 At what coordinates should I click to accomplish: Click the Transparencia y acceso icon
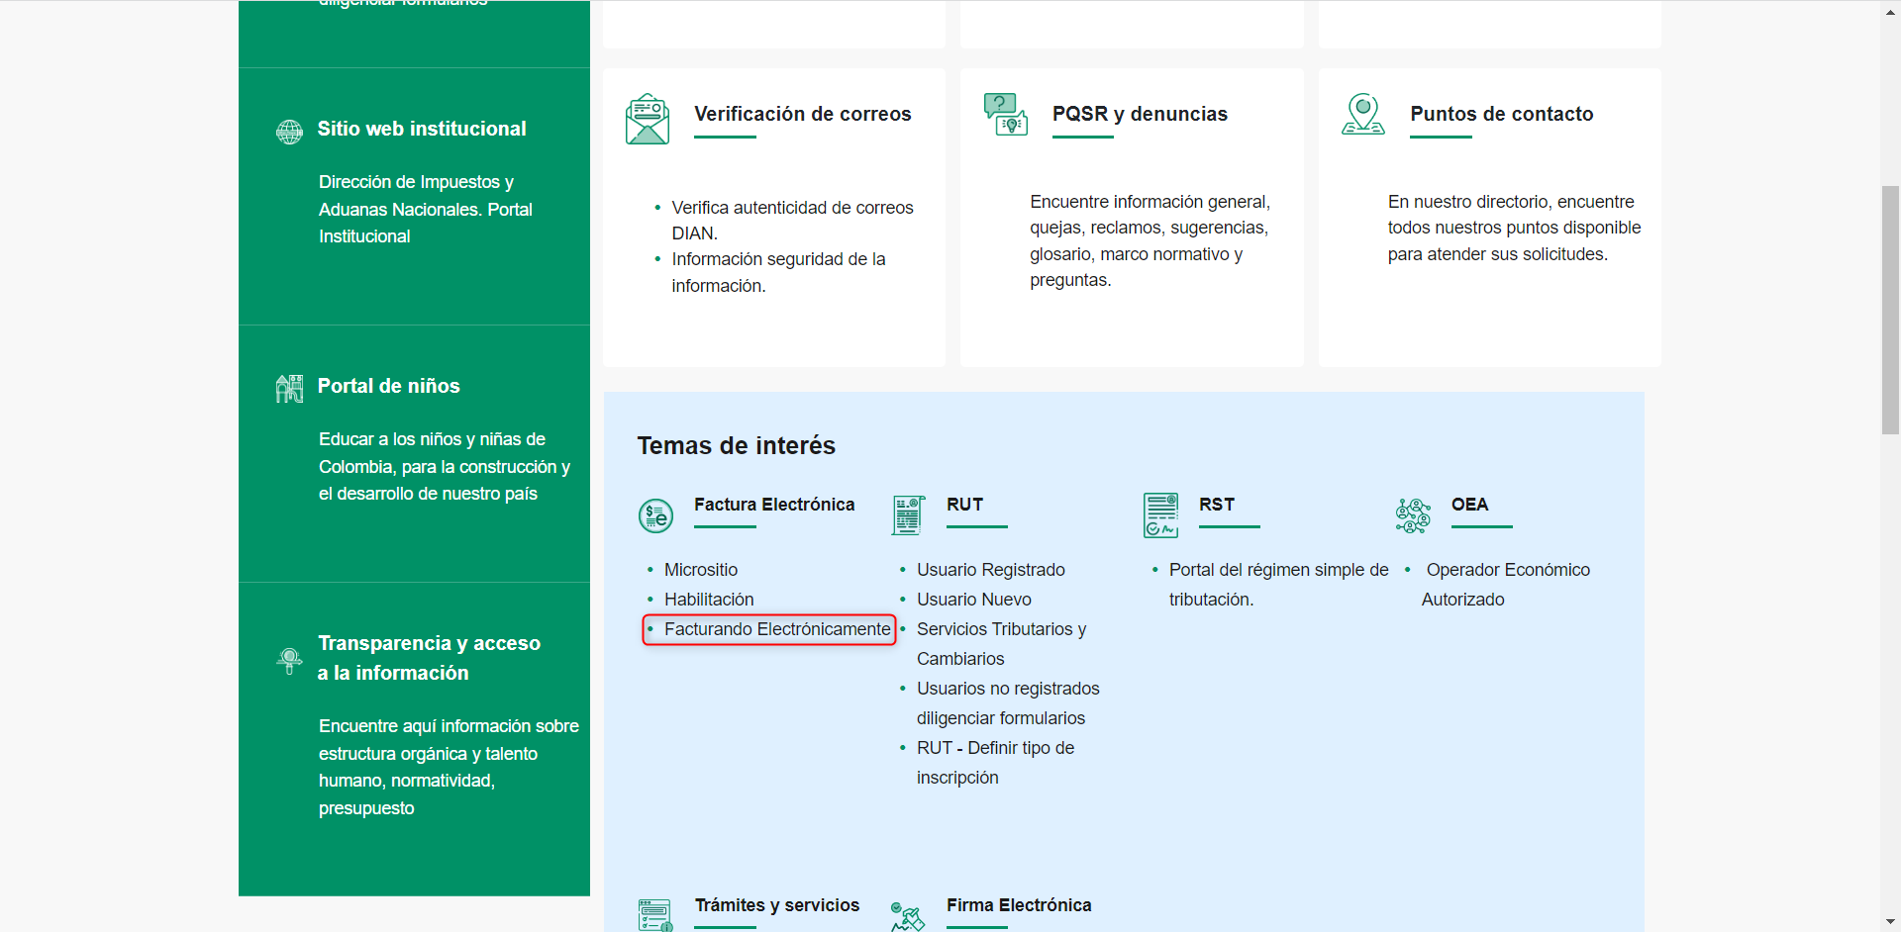[x=289, y=660]
